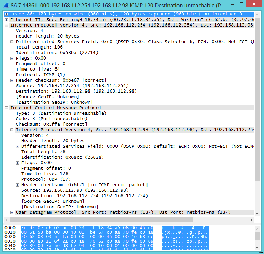264x254 pixels.
Task: Select the Protocol: UDP (17) field
Action: (x=46, y=179)
